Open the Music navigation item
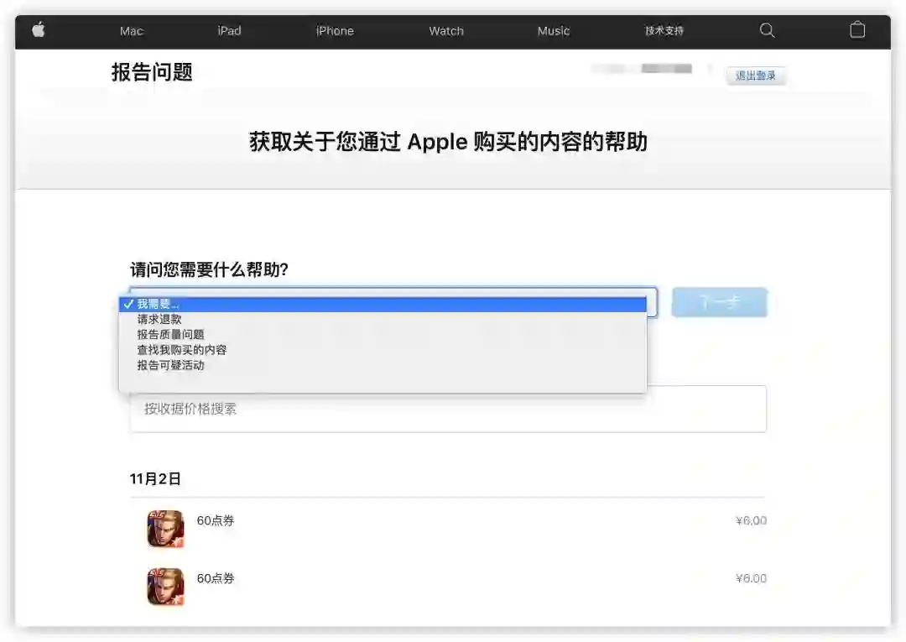Viewport: 906px width, 642px height. (x=554, y=31)
